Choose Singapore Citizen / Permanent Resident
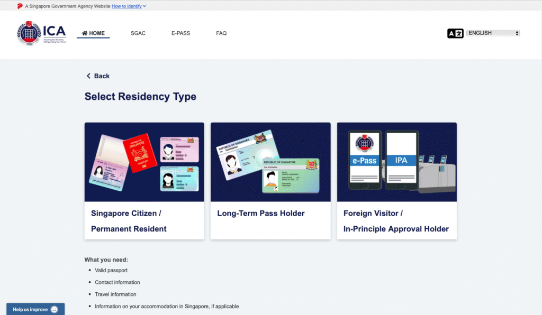 coord(144,221)
